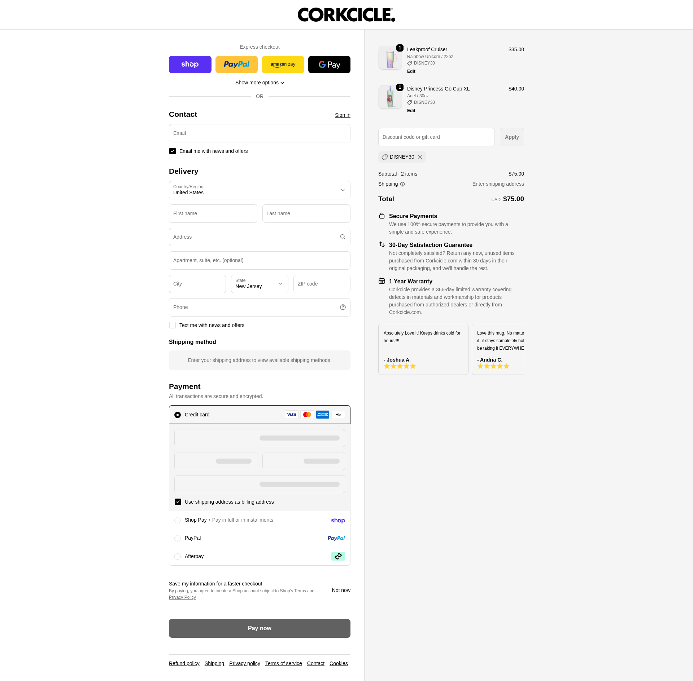693x681 pixels.
Task: Click the Sign in link
Action: click(342, 115)
